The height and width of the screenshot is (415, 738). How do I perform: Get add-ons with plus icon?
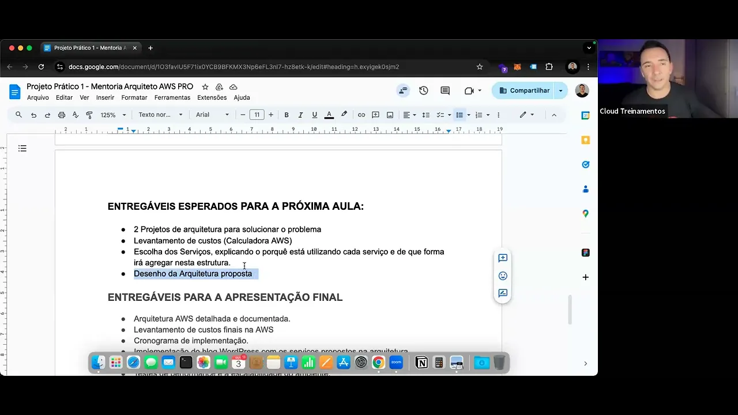click(585, 277)
